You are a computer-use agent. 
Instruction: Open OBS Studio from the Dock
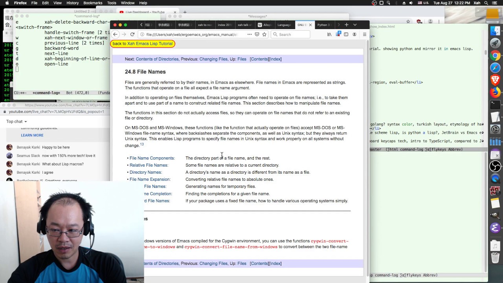495,166
